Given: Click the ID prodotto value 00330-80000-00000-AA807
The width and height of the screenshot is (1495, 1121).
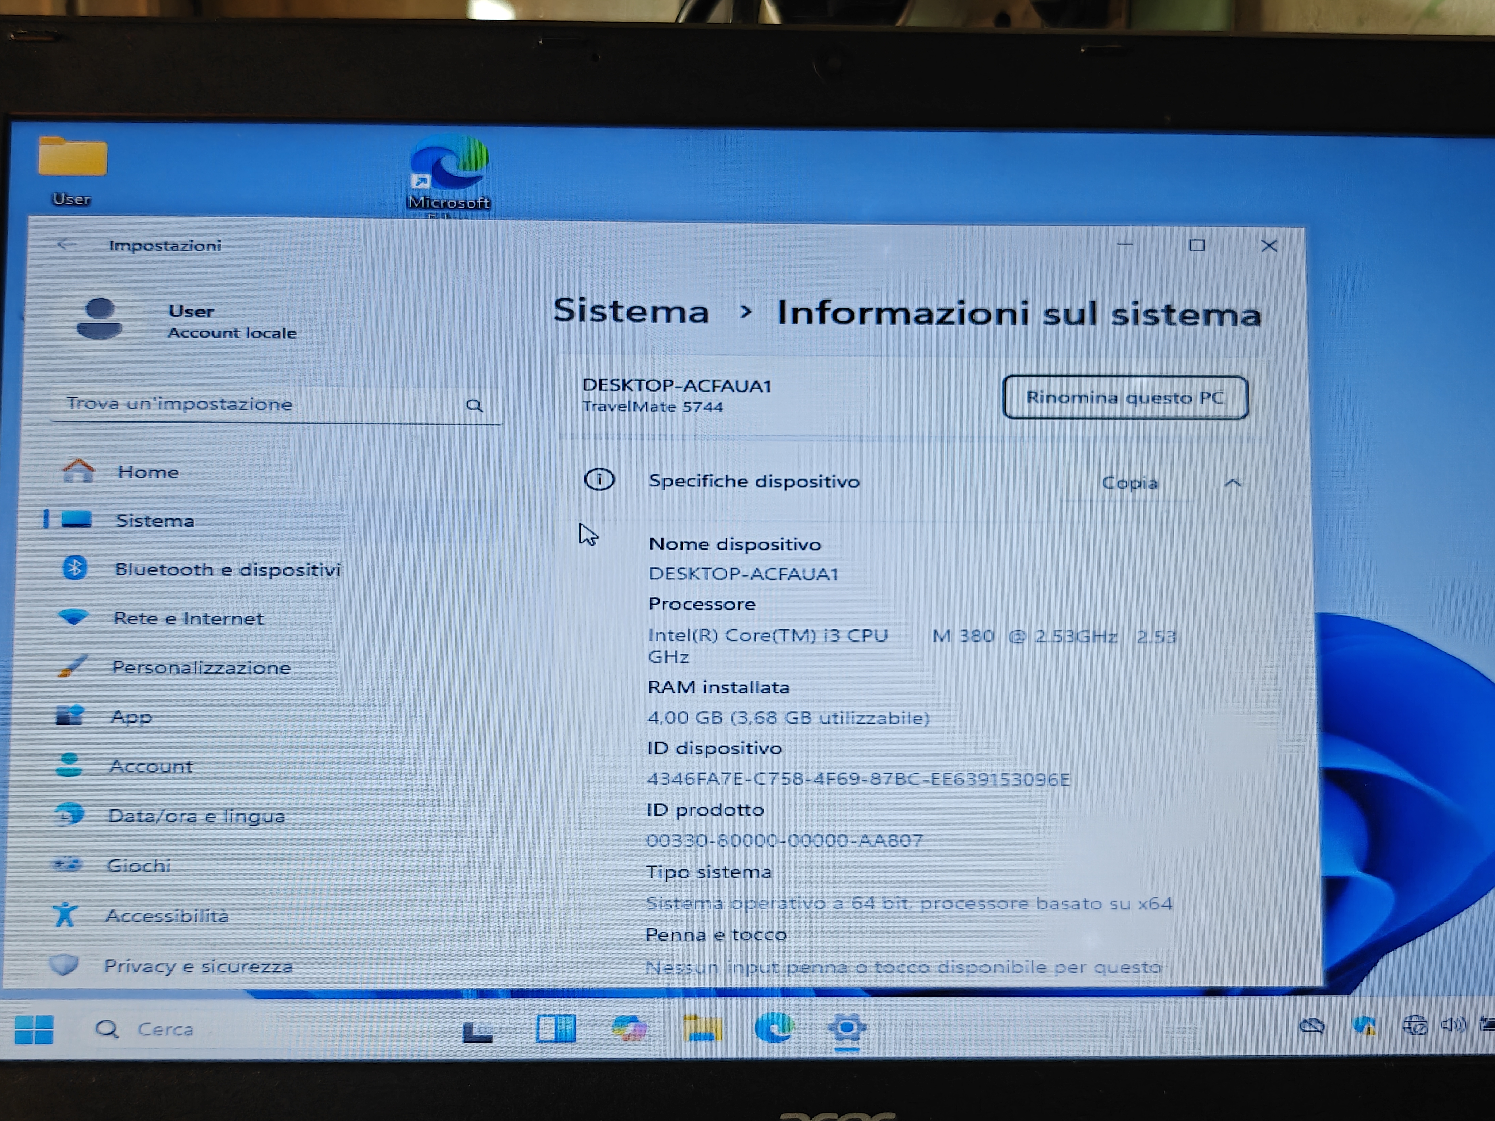Looking at the screenshot, I should pos(784,840).
